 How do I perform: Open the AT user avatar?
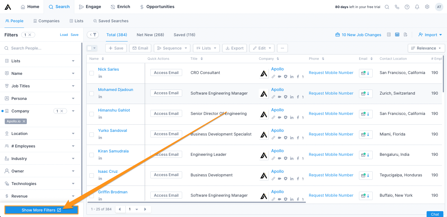click(439, 7)
